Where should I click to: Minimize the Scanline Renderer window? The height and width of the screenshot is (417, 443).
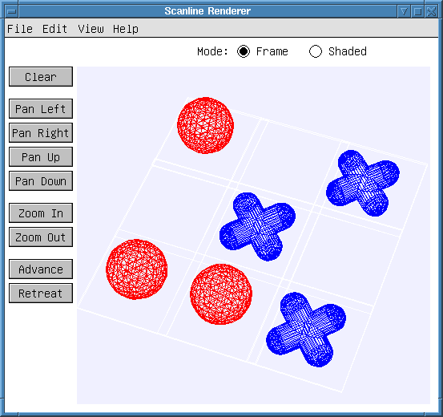click(x=404, y=11)
